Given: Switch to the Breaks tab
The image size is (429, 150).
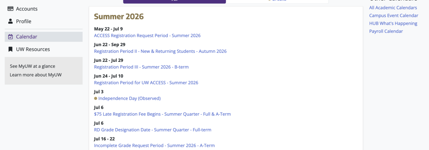Looking at the screenshot, I should [x=277, y=1].
